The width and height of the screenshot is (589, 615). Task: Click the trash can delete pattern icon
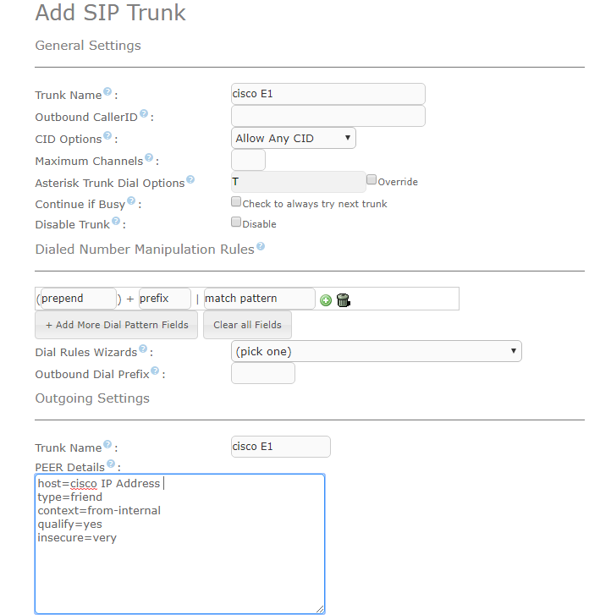point(343,300)
